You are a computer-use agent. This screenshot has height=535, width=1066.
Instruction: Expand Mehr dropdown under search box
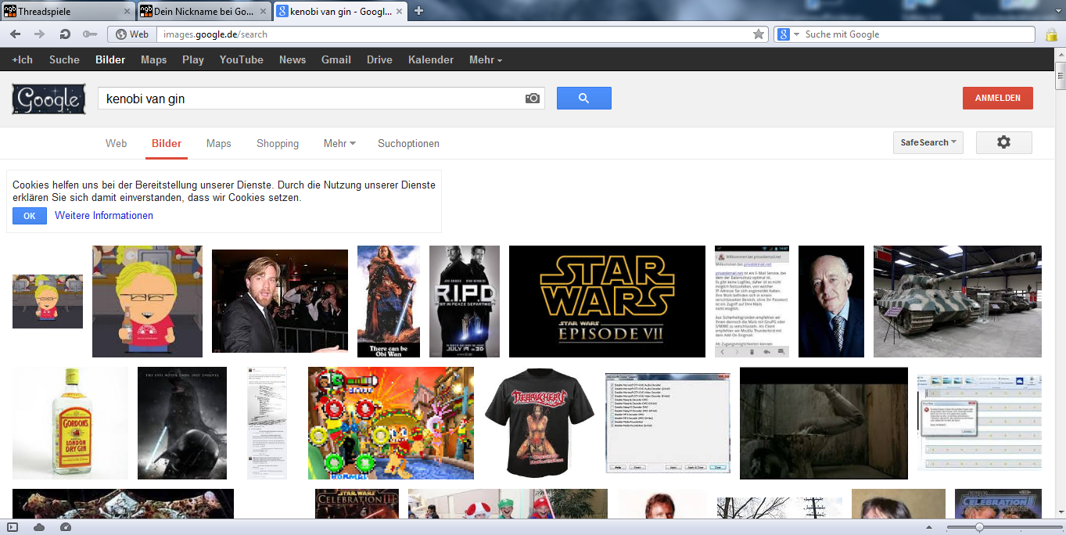[x=339, y=143]
